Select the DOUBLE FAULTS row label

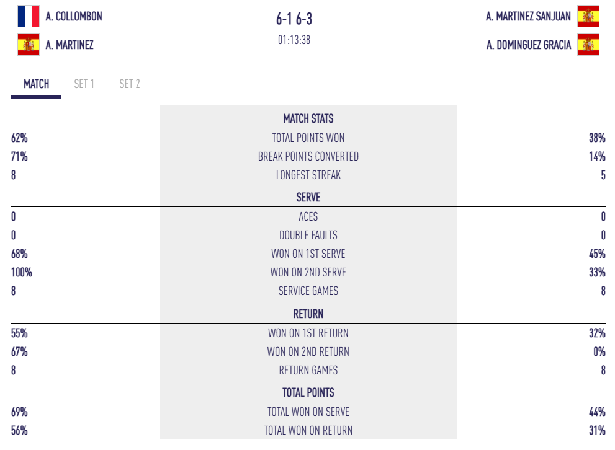[308, 235]
